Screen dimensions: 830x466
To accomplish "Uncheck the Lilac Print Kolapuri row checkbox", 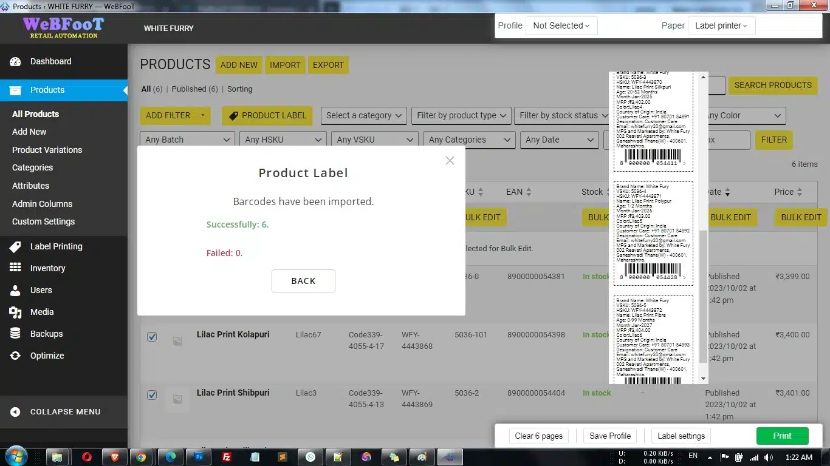I will [x=152, y=337].
